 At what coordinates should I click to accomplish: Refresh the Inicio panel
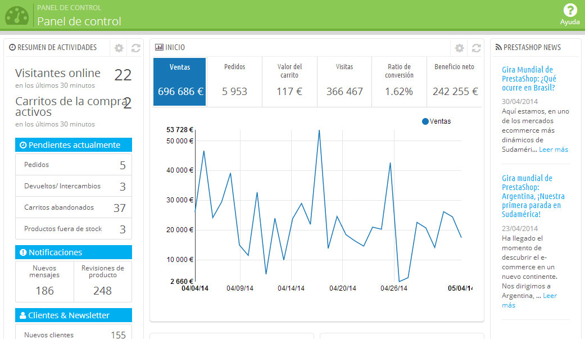point(477,48)
